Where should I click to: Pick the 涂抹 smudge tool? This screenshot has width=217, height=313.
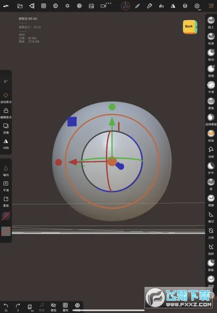(211, 152)
